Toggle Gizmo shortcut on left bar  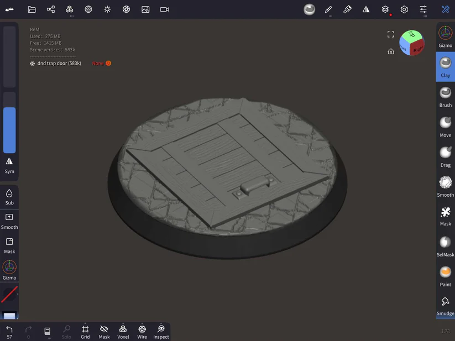pos(9,270)
